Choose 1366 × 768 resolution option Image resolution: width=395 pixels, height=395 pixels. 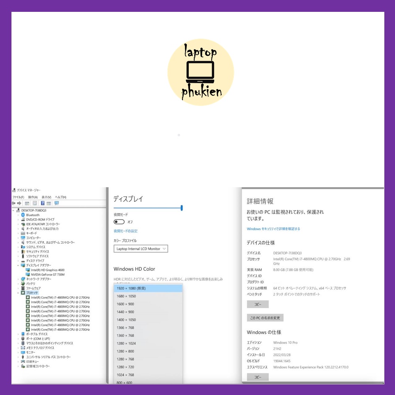(x=148, y=327)
